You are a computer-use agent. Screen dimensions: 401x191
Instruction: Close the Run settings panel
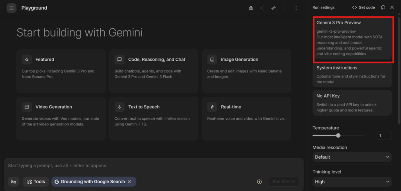pyautogui.click(x=392, y=7)
